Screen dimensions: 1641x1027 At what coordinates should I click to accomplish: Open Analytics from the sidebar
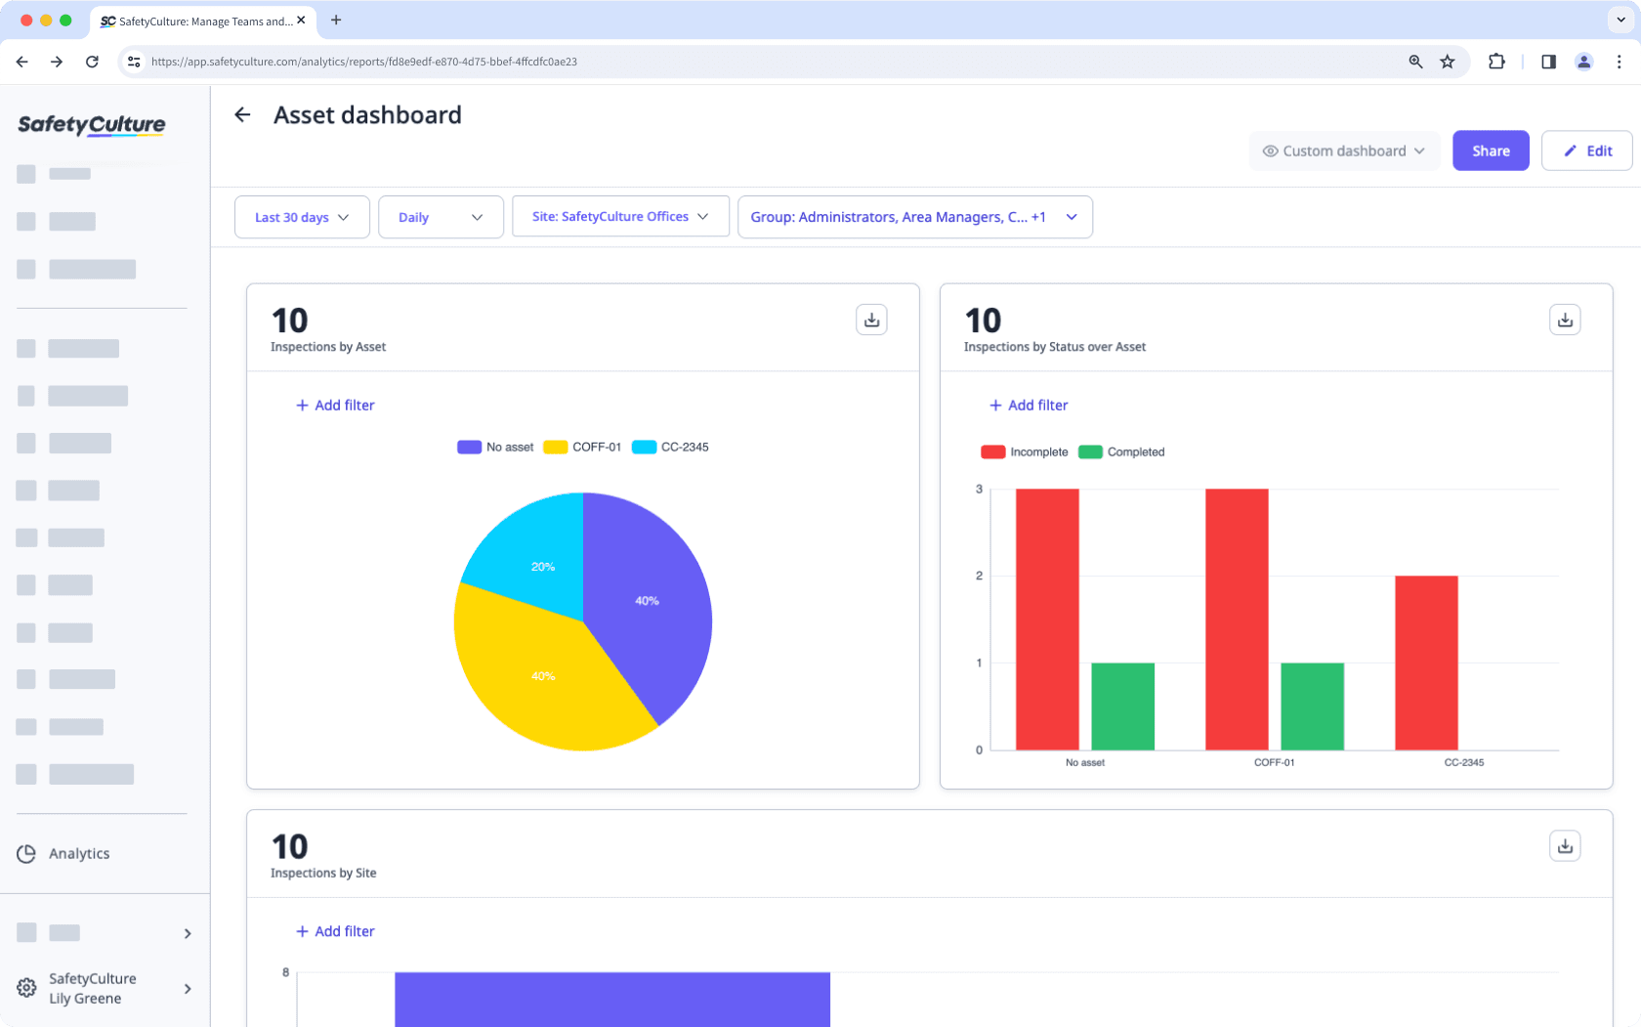coord(79,853)
